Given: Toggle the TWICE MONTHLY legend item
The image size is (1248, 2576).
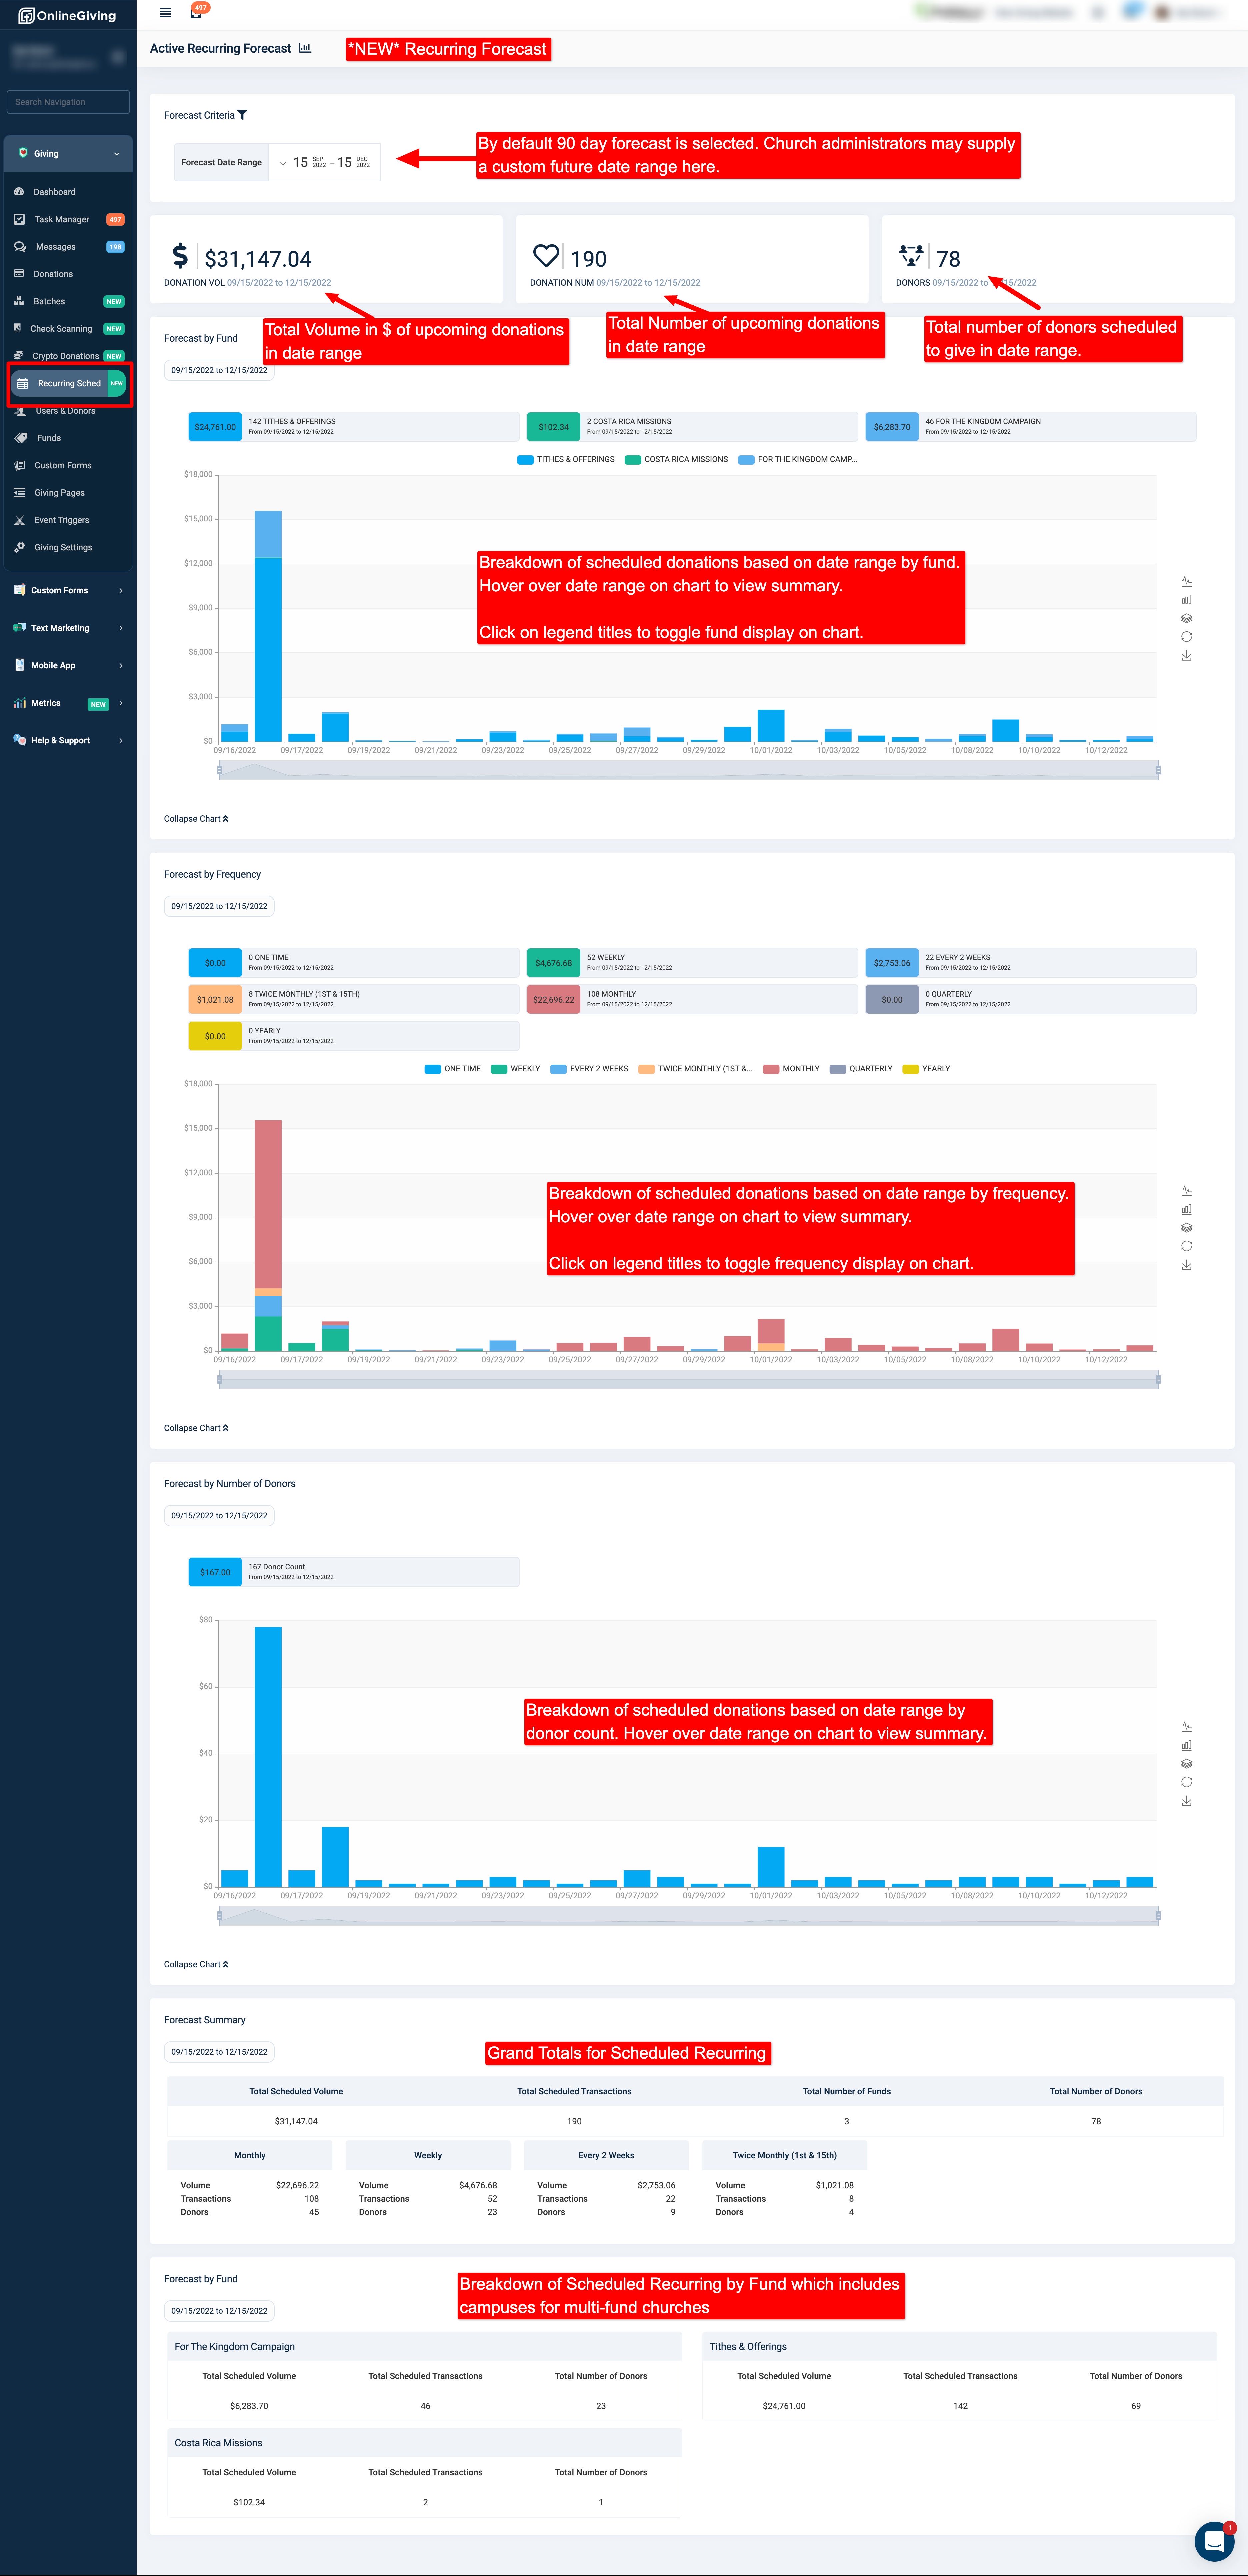Looking at the screenshot, I should pos(696,1069).
